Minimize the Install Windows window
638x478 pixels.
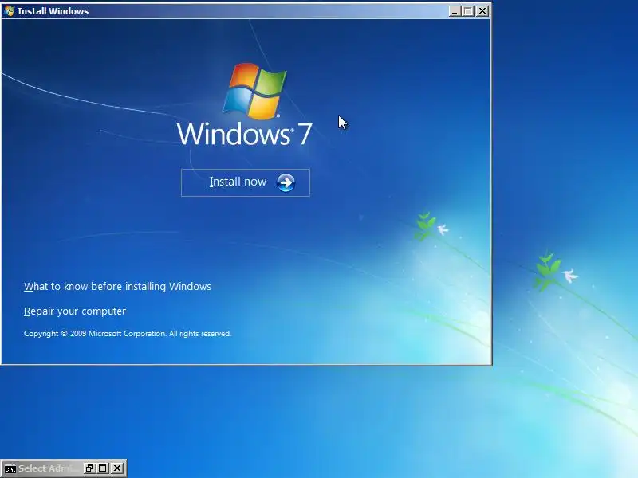click(455, 11)
